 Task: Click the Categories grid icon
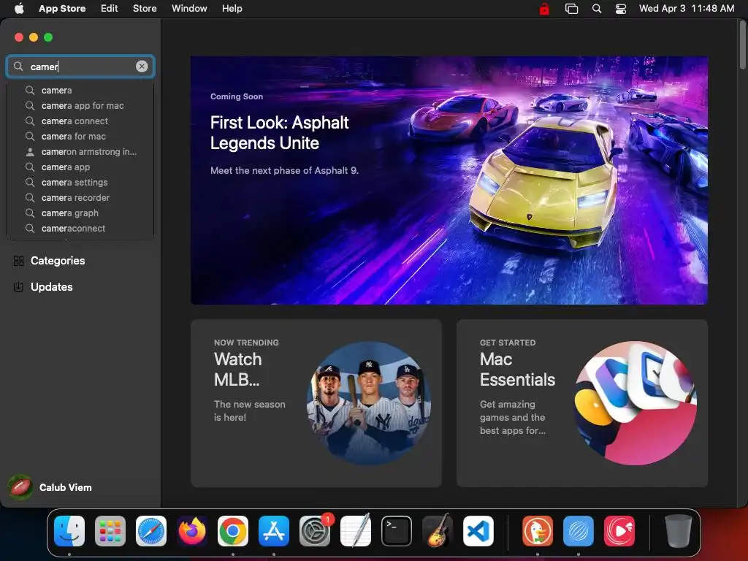pyautogui.click(x=18, y=261)
